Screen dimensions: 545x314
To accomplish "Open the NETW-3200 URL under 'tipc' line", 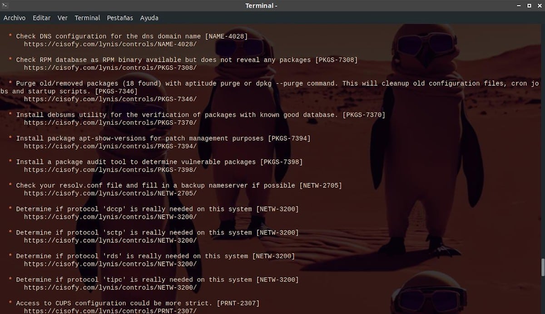I will pos(110,288).
